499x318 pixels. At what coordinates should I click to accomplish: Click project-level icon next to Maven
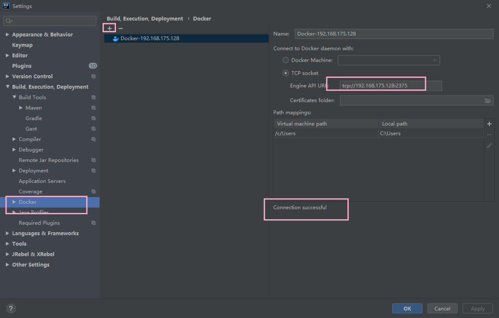93,108
